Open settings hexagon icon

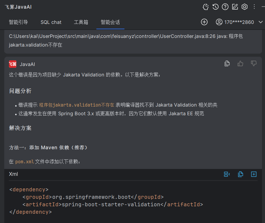[x=244, y=7]
